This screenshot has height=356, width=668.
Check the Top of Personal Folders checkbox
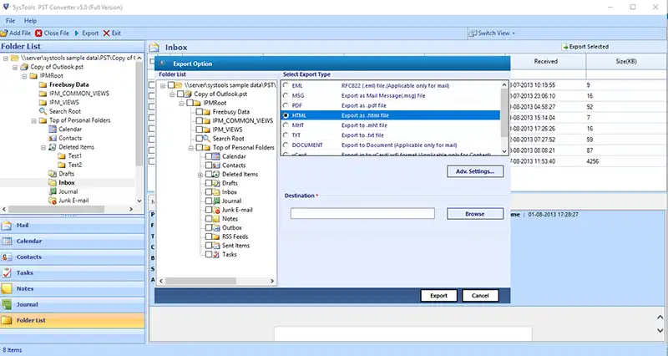tap(199, 148)
